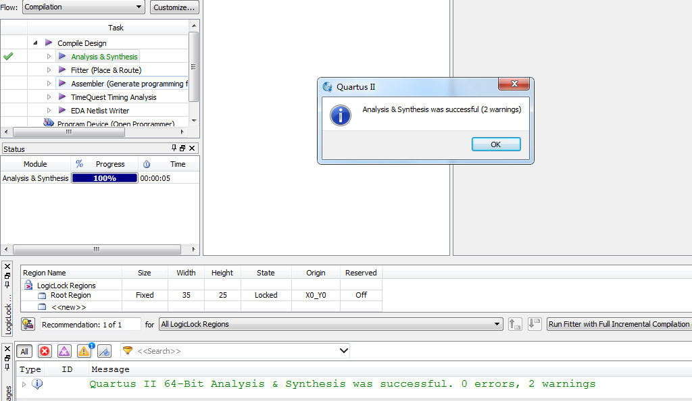Expand TimeQuest Timing Analysis task
Viewport: 692px width, 401px height.
point(49,97)
